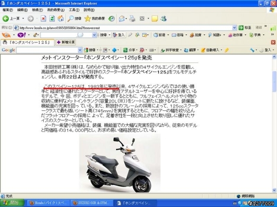The image size is (277, 207).
Task: Expand the links bar chevron beside 連結
Action: pyautogui.click(x=265, y=26)
